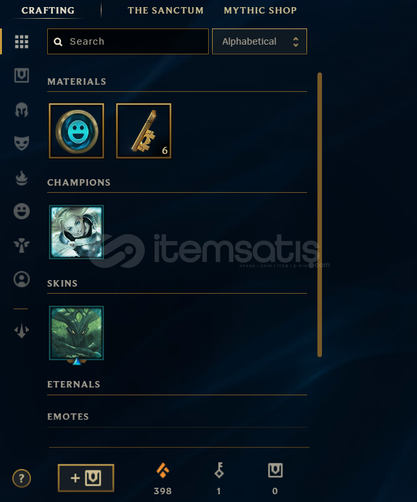Select the all-items grid filter icon

21,41
